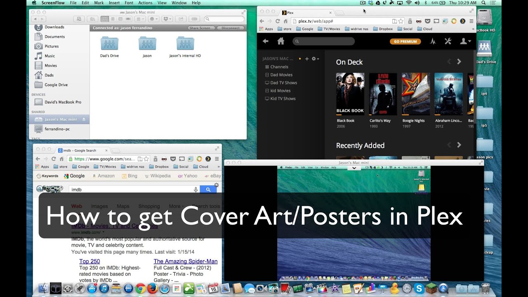Switch Finder to column view
The image size is (528, 297).
point(120,19)
